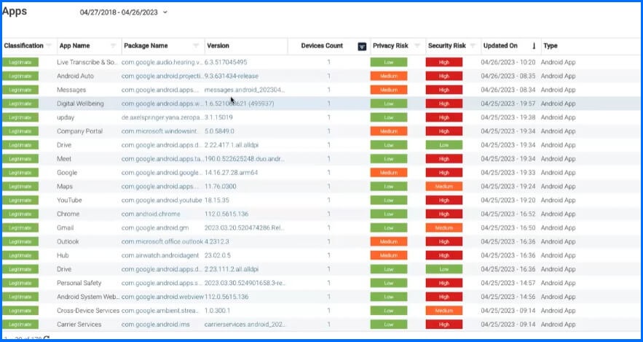
Task: Open the App Name column filter icon
Action: tap(114, 45)
